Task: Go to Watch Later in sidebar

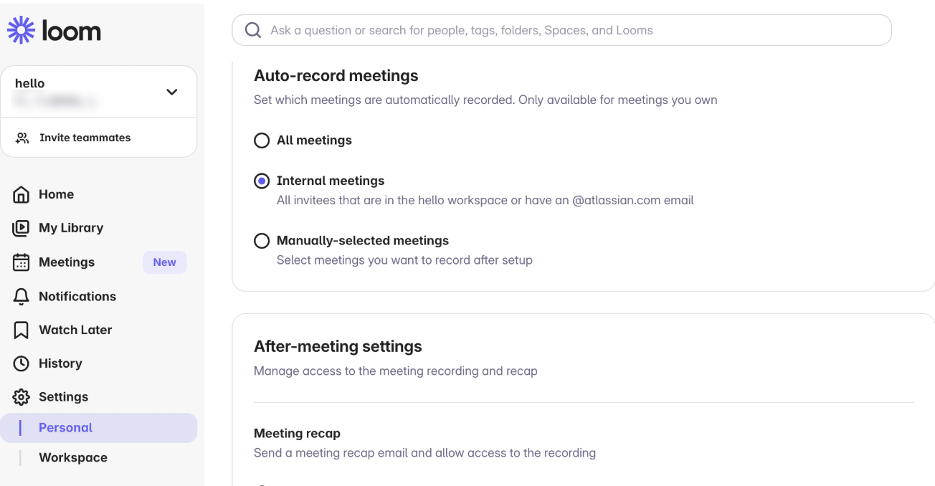Action: [75, 330]
